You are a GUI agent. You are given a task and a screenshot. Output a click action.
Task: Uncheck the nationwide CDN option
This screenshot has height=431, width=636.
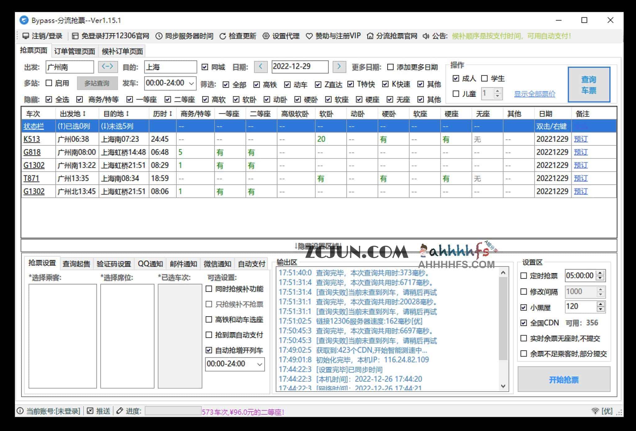(x=524, y=323)
